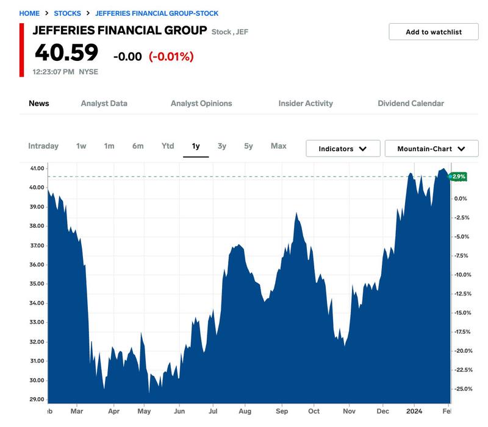This screenshot has height=427, width=488.
Task: Click the -12.5% percent axis label
Action: pyautogui.click(x=463, y=294)
